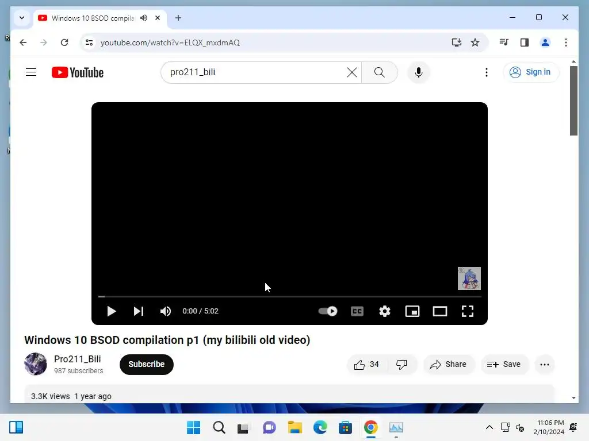Click the 3.3K views description text
589x441 pixels.
[x=51, y=396]
